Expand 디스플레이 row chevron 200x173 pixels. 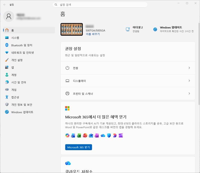click(189, 81)
